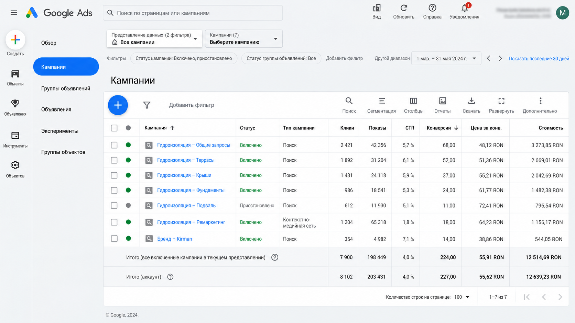The height and width of the screenshot is (323, 575).
Task: Click Добавить фильтр next to filter chips
Action: [344, 58]
